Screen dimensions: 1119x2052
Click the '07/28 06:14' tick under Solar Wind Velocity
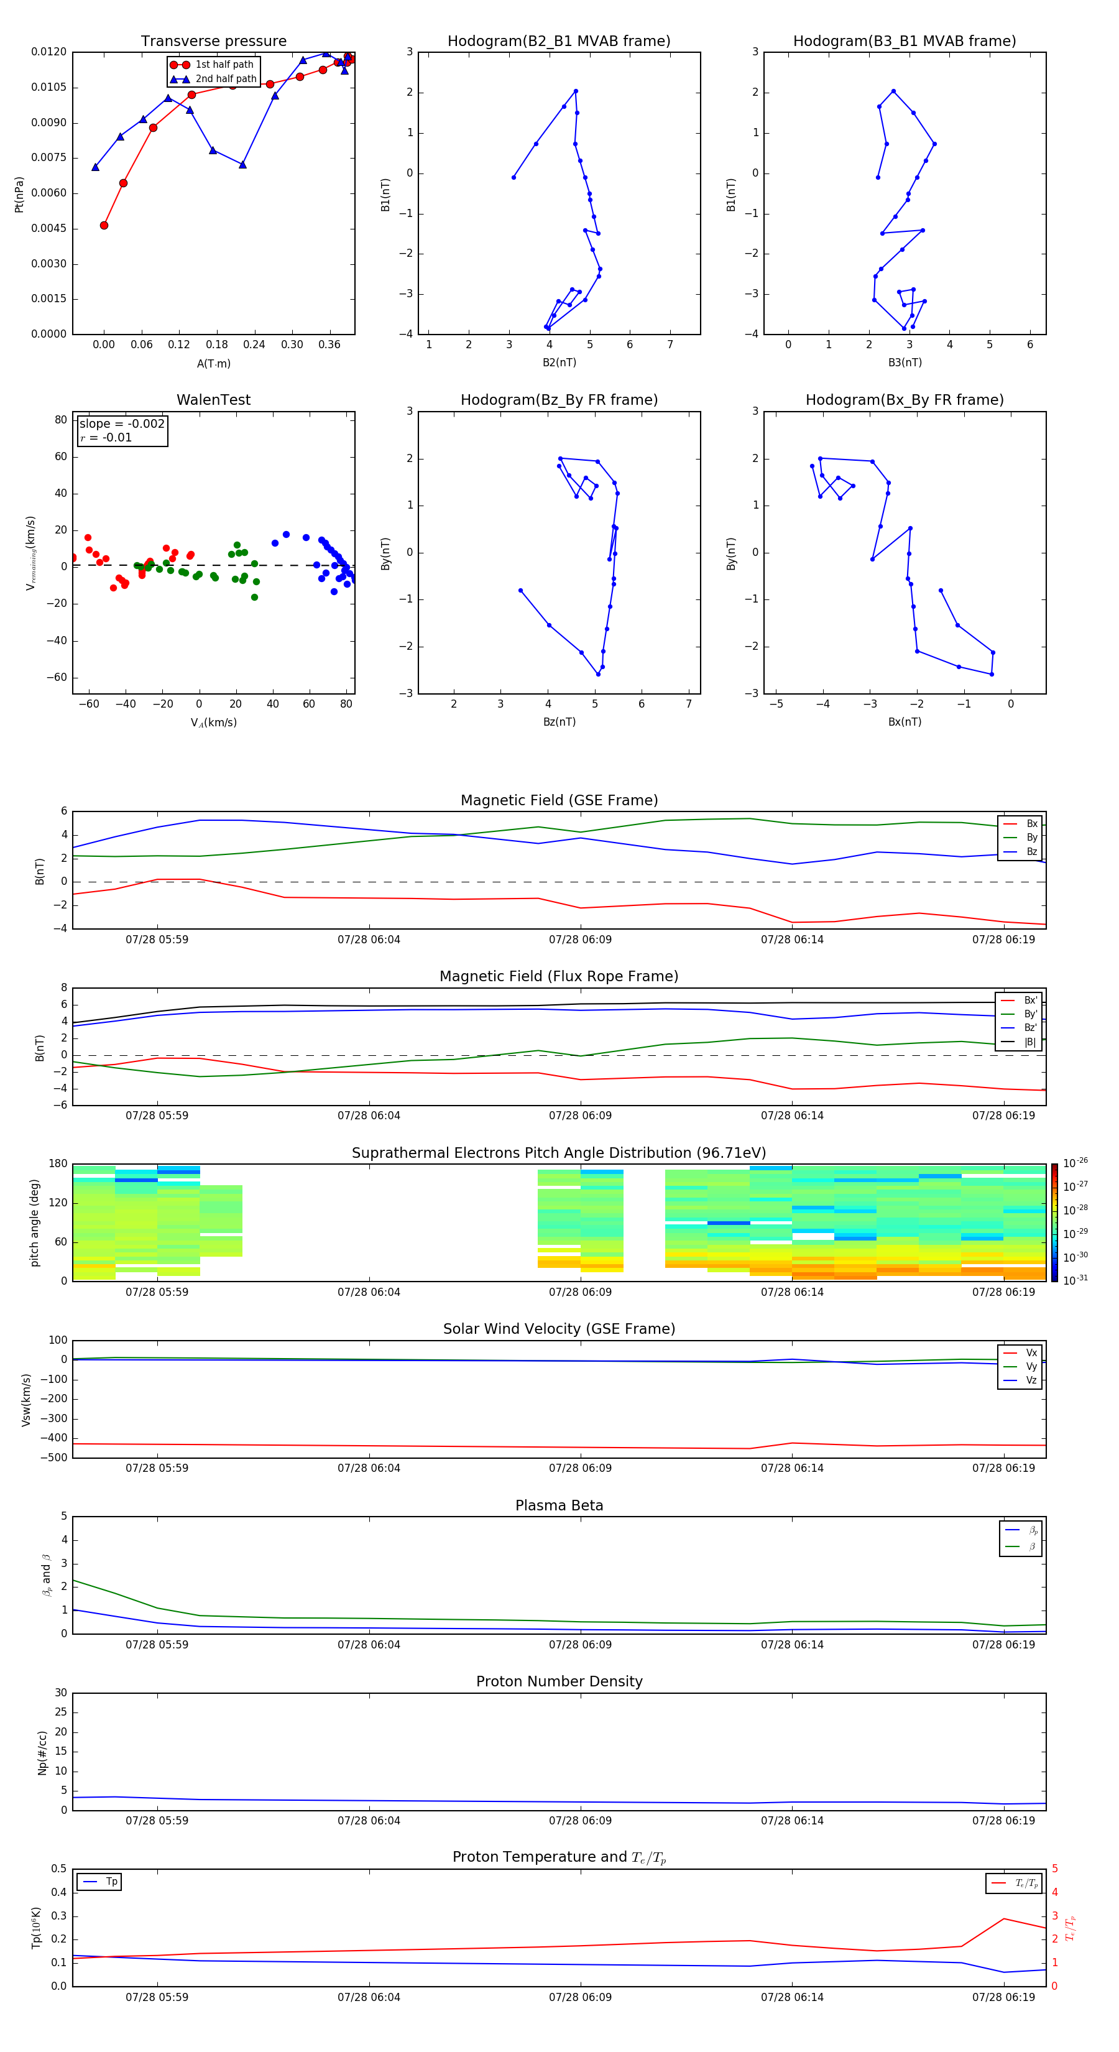pyautogui.click(x=791, y=1468)
